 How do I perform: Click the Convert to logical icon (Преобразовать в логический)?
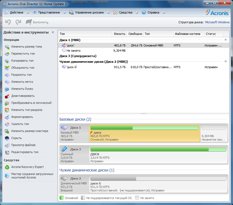coord(7,103)
